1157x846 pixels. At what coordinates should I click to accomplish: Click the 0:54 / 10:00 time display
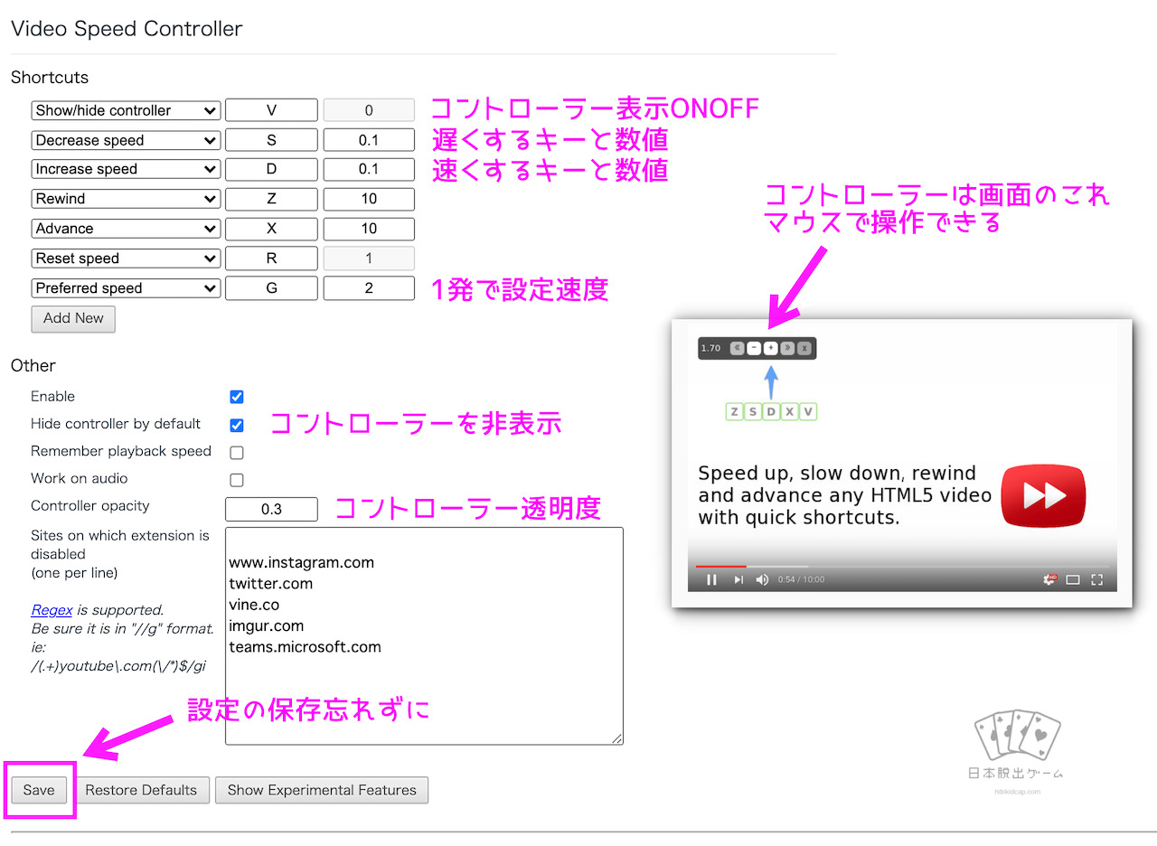point(801,579)
